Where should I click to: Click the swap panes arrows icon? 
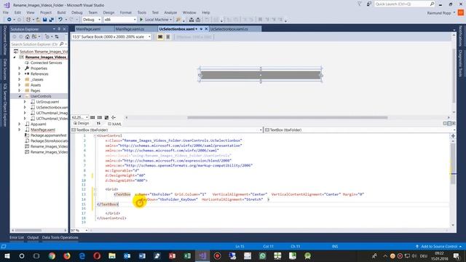point(99,124)
